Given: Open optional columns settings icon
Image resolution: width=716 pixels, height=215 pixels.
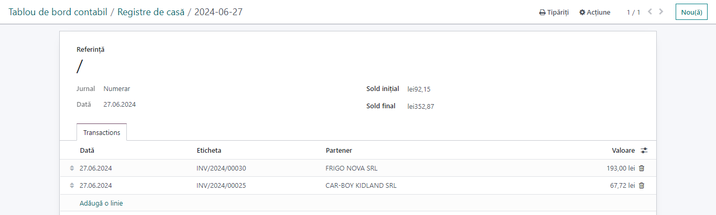Looking at the screenshot, I should pyautogui.click(x=644, y=150).
